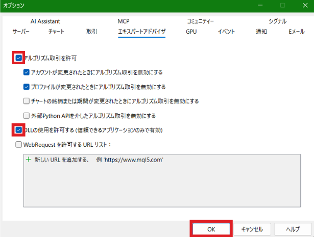The image size is (314, 237).
Task: Select the Eメール tab
Action: 297,32
